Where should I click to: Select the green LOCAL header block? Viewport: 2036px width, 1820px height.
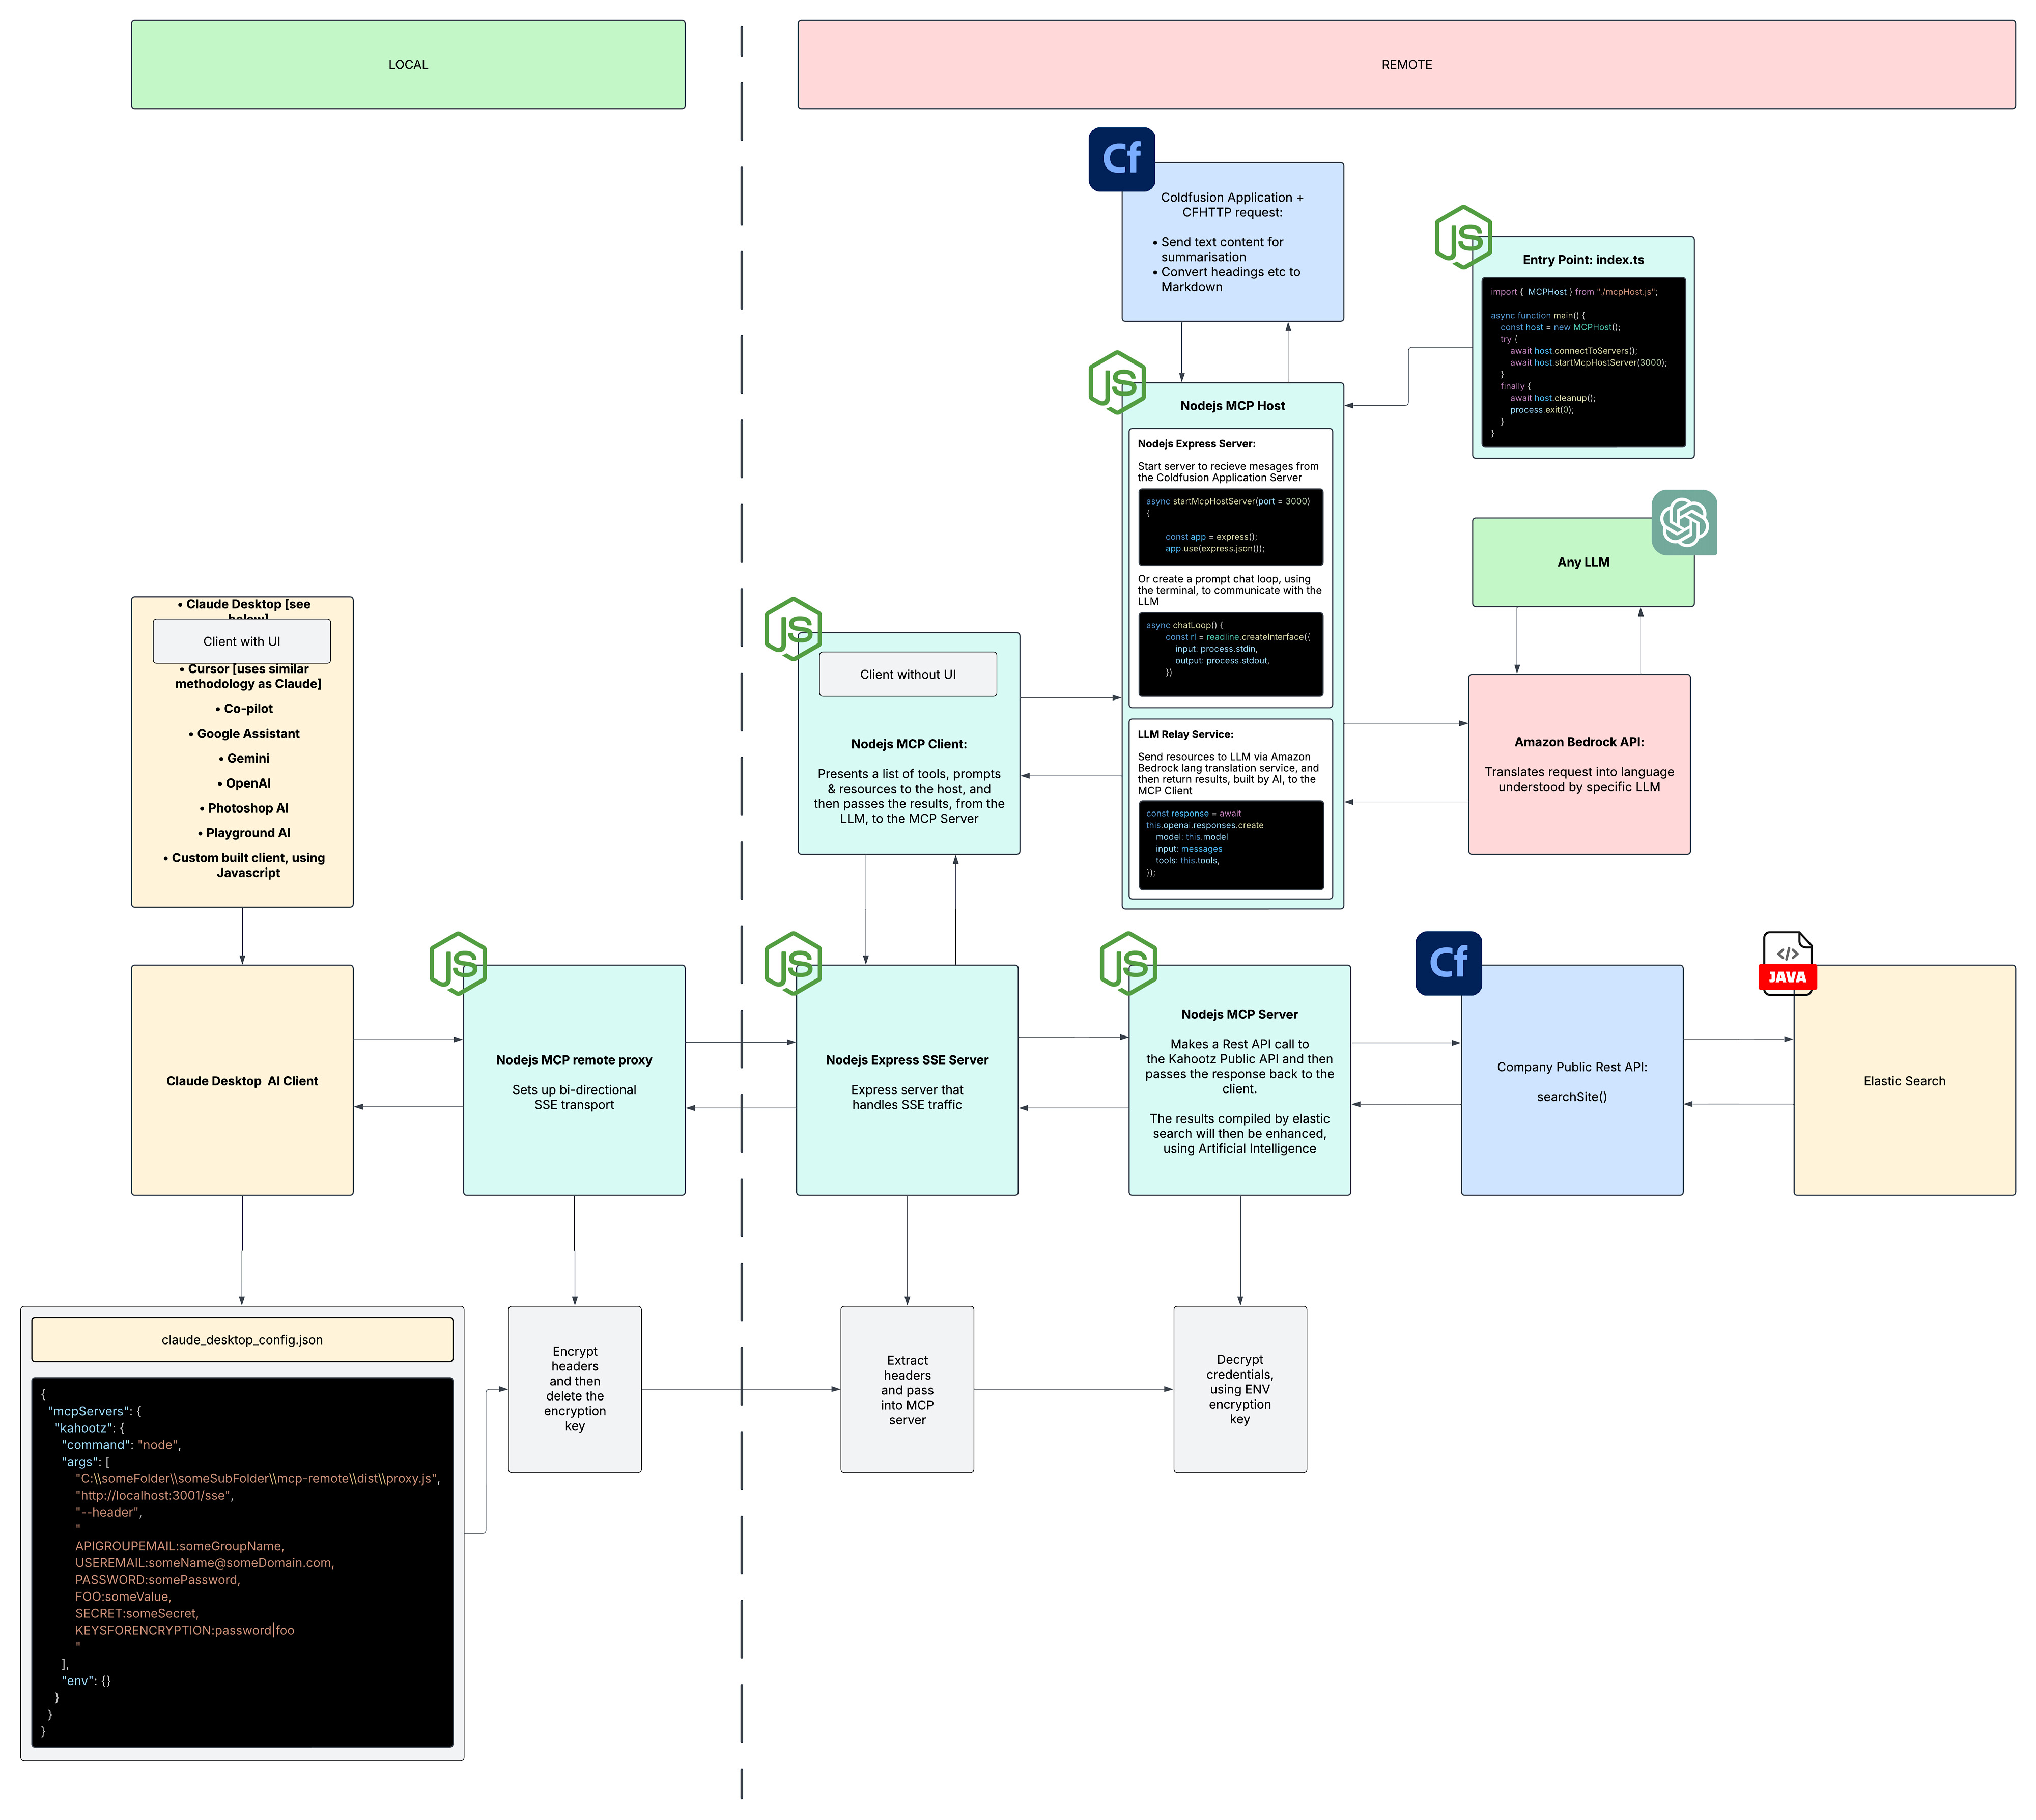tap(408, 65)
